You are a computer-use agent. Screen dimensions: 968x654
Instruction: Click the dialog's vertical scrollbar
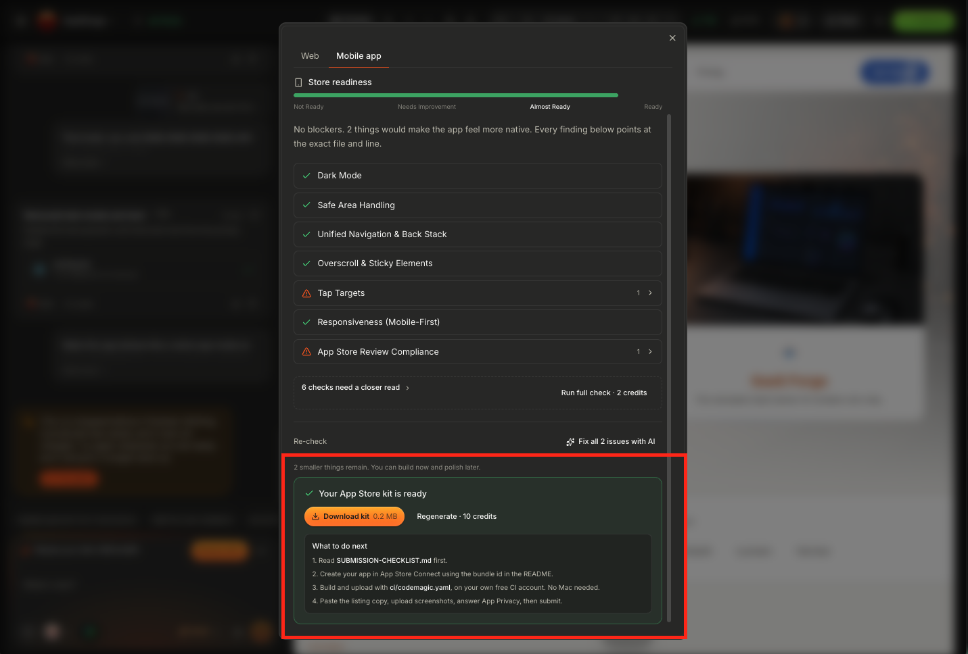click(x=669, y=368)
